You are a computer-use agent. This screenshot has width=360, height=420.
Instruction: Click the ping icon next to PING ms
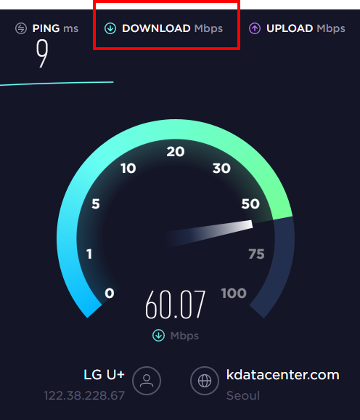point(21,28)
